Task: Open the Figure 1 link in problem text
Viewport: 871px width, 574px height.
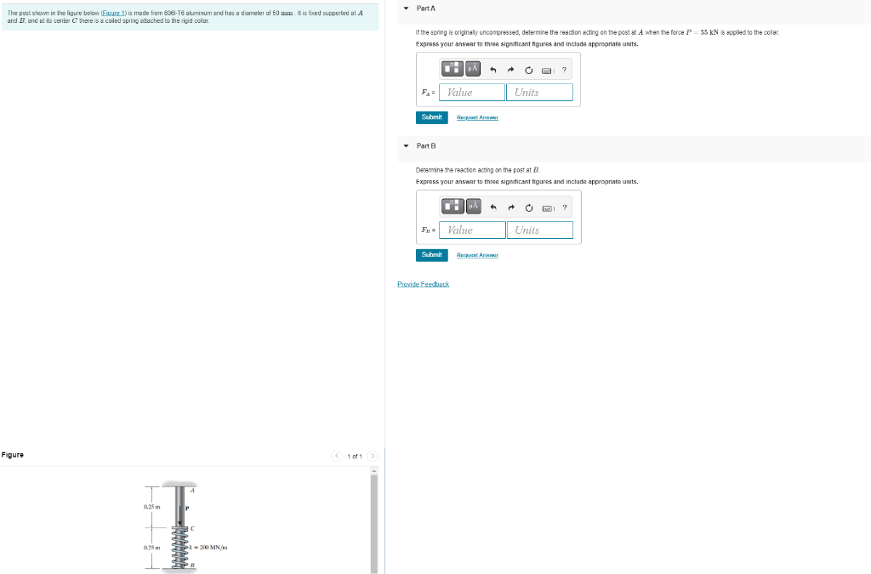Action: pos(114,13)
